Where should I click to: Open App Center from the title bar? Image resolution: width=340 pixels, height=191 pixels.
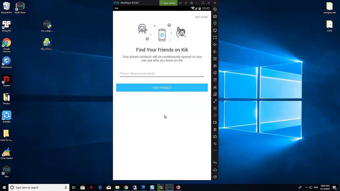[168, 3]
